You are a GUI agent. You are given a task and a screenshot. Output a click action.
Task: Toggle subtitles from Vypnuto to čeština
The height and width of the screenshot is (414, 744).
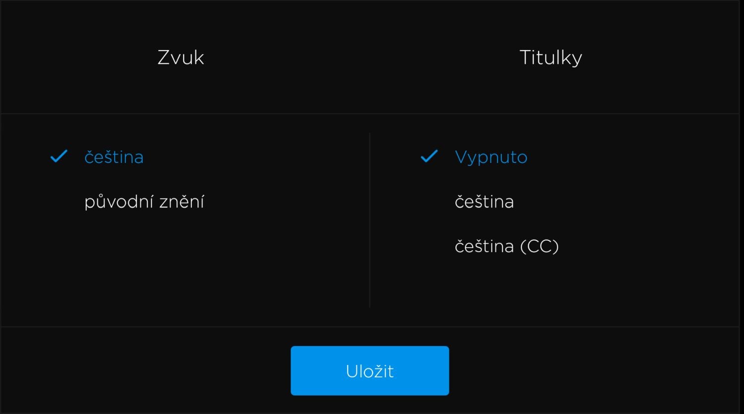pyautogui.click(x=485, y=202)
